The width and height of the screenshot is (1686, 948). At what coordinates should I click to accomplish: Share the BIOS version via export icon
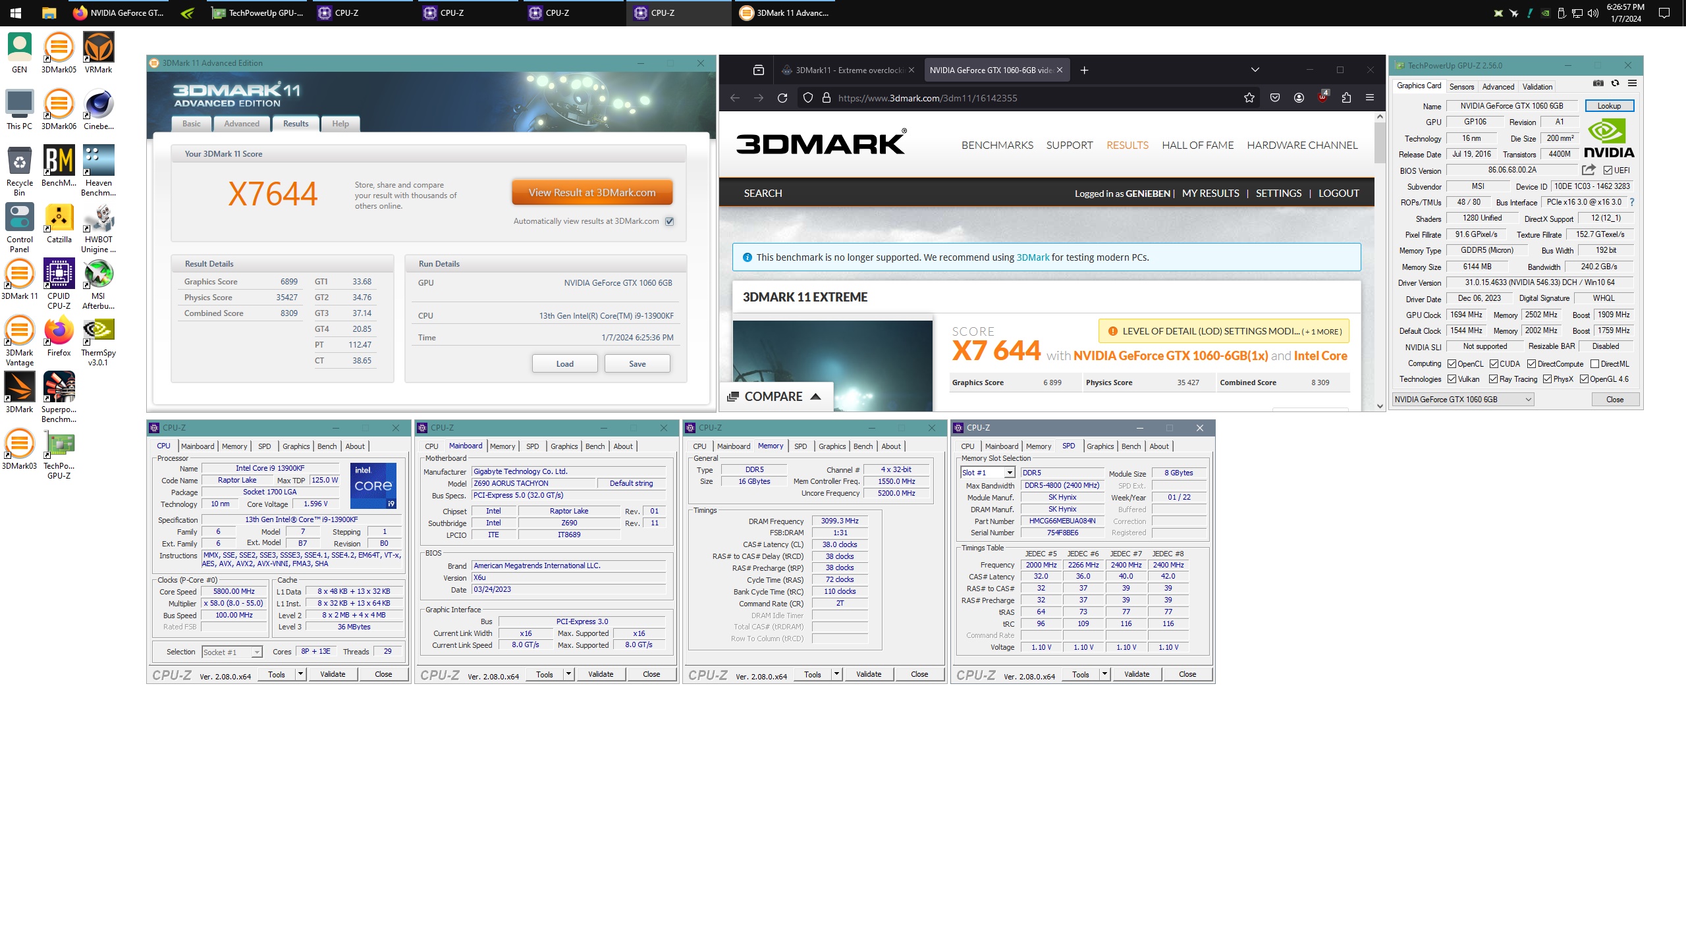pyautogui.click(x=1589, y=170)
